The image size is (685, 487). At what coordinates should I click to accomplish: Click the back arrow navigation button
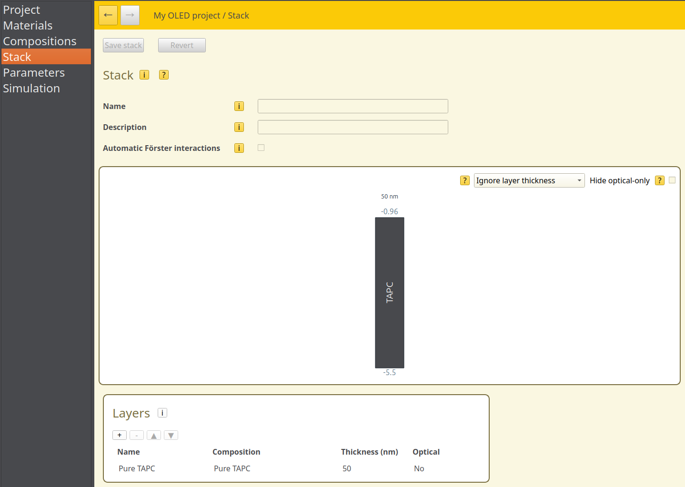pos(108,15)
